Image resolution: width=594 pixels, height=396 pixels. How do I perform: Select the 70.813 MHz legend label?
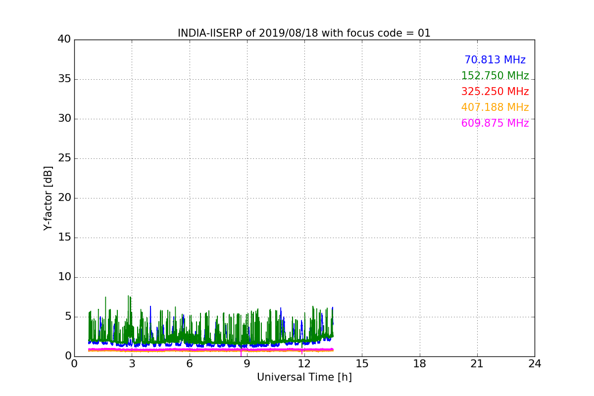495,60
